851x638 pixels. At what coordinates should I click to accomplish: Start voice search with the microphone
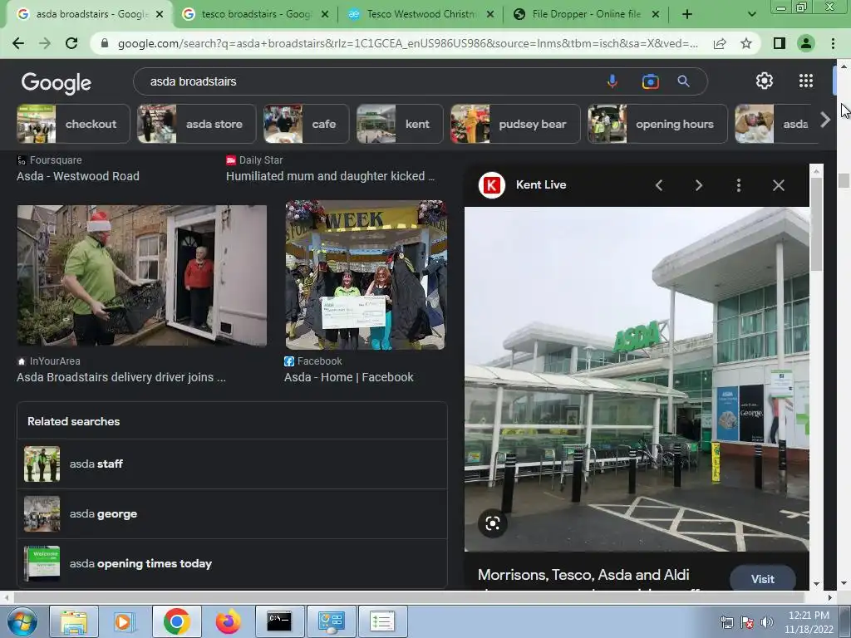[x=612, y=81]
